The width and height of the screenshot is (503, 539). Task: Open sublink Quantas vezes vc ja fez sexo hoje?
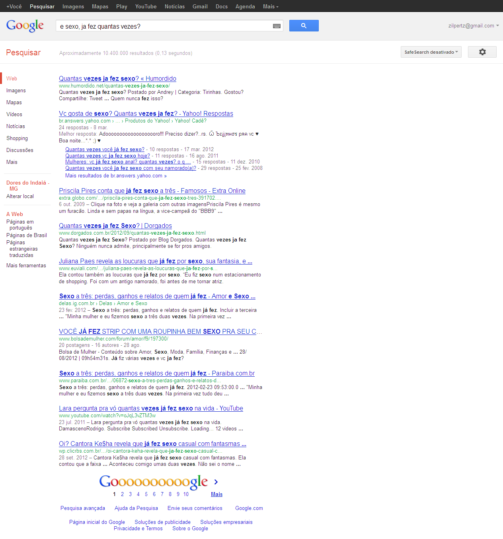[x=107, y=156]
